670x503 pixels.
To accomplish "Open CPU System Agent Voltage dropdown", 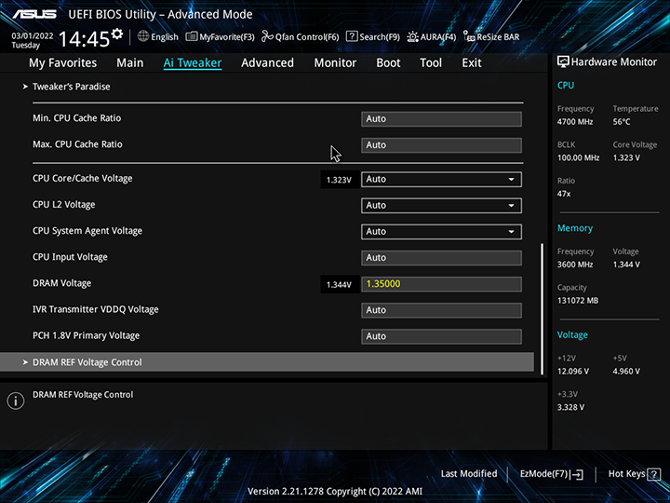I will (x=441, y=231).
